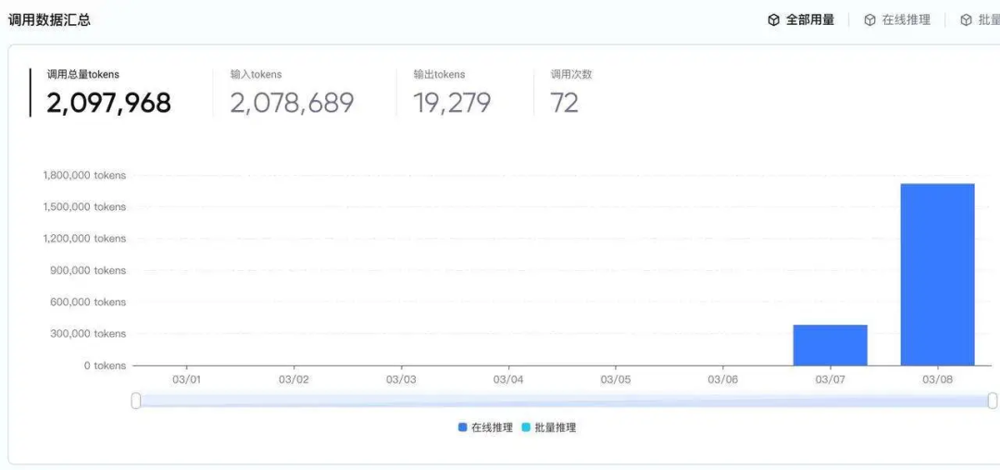Click the 1,200,000 tokens axis label
Image resolution: width=1000 pixels, height=470 pixels.
[x=85, y=239]
